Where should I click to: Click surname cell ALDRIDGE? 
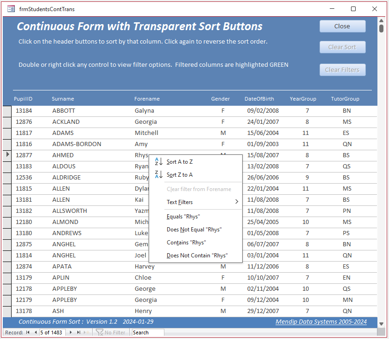click(66, 177)
